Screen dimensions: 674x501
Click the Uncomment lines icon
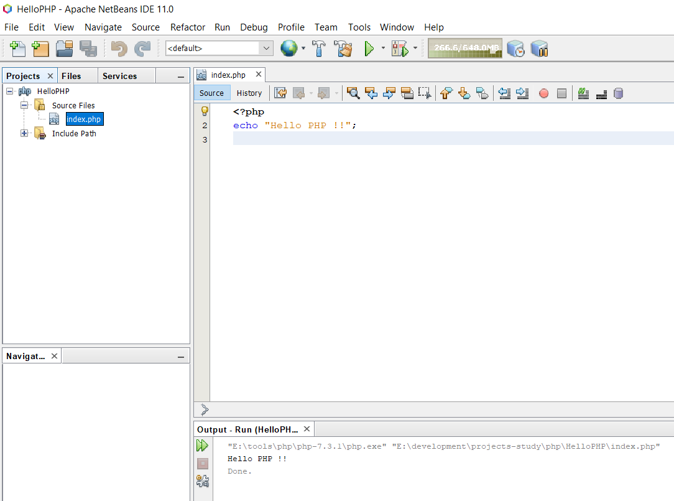(601, 94)
